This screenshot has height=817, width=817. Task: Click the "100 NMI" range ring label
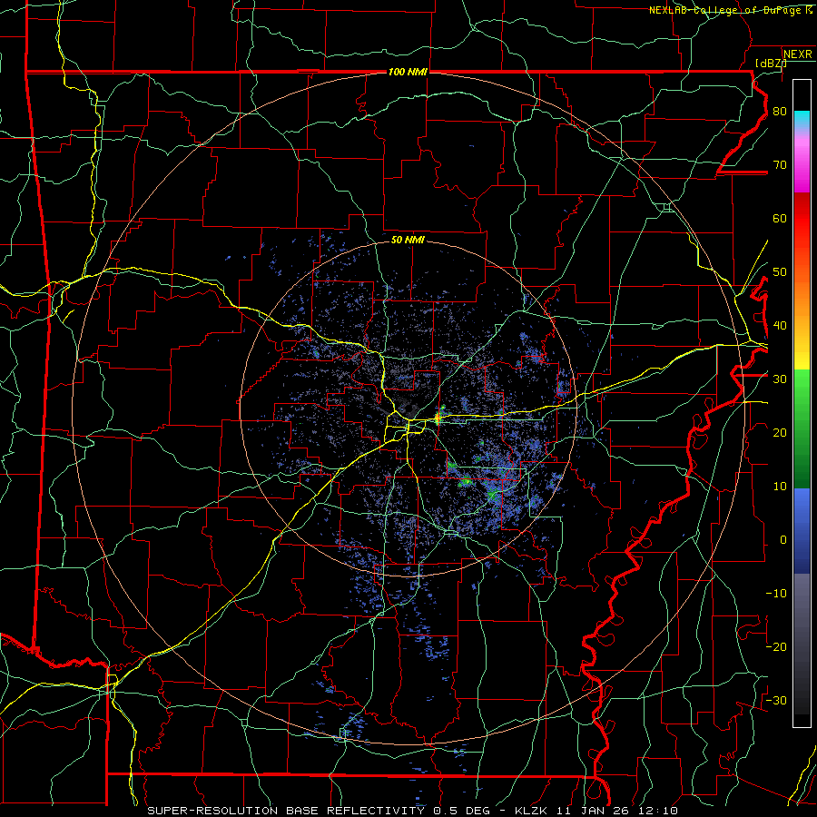click(408, 72)
